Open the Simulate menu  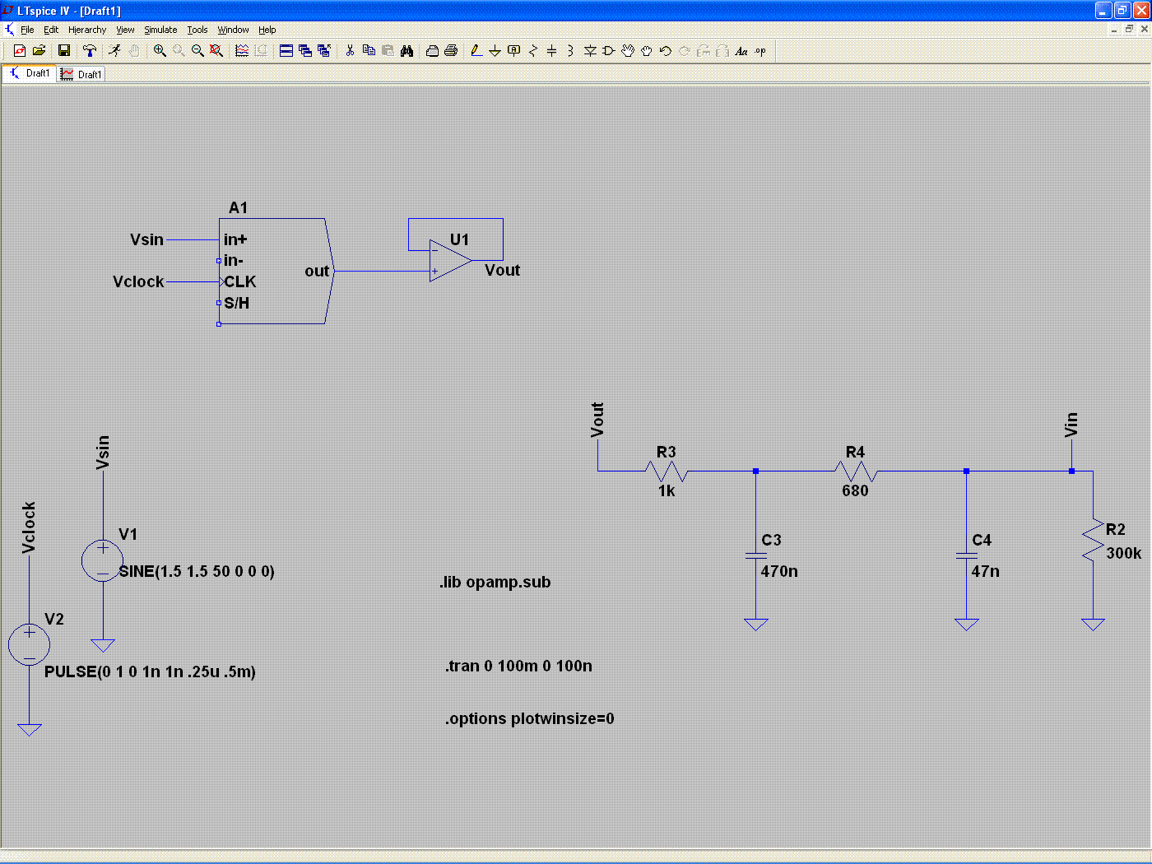coord(160,30)
